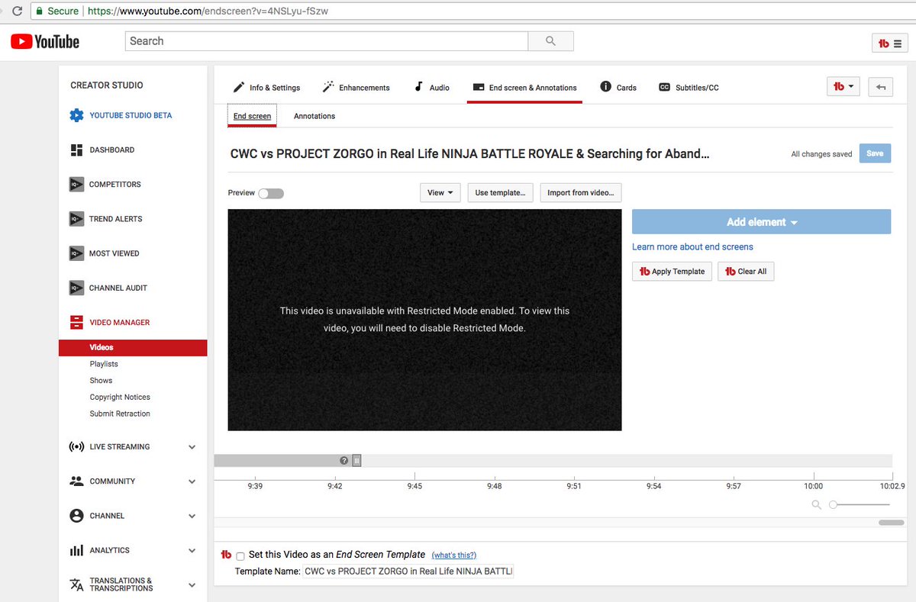Screen dimensions: 916x602
Task: Click the timeline playhead handle
Action: (x=356, y=460)
